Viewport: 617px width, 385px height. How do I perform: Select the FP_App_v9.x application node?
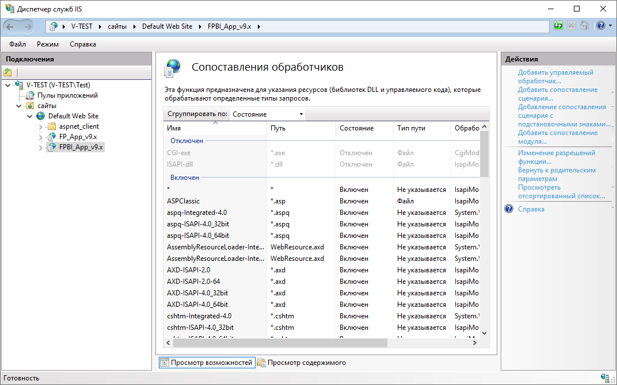(78, 137)
